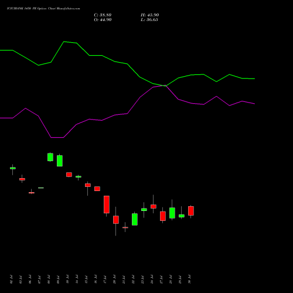Screen dimensions: 293x293
Task: Click the 27 Jul date label
Action: point(161,280)
